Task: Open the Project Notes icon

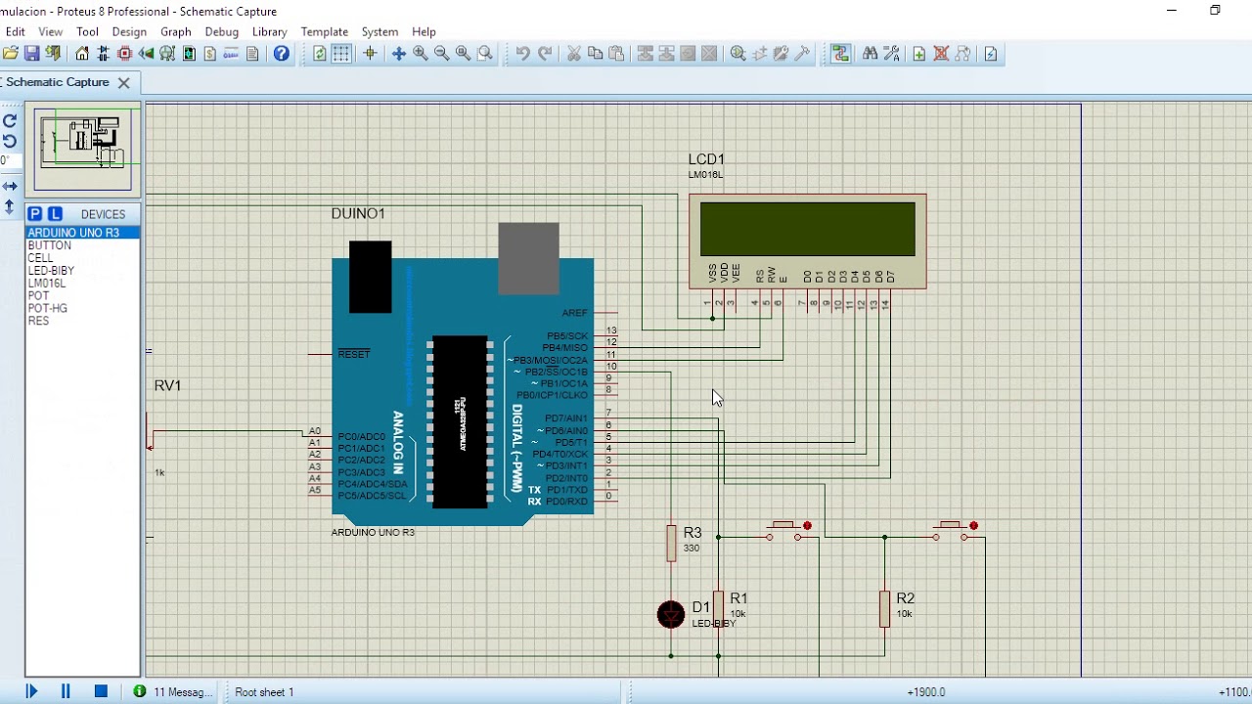Action: [x=252, y=54]
